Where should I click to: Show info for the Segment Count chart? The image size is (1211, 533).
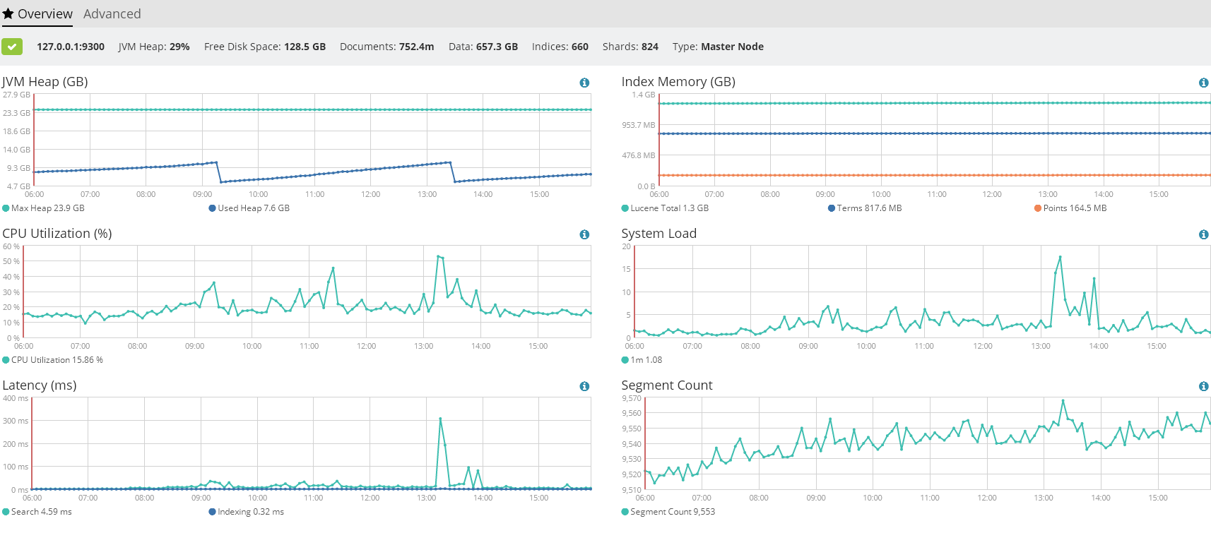point(1203,386)
